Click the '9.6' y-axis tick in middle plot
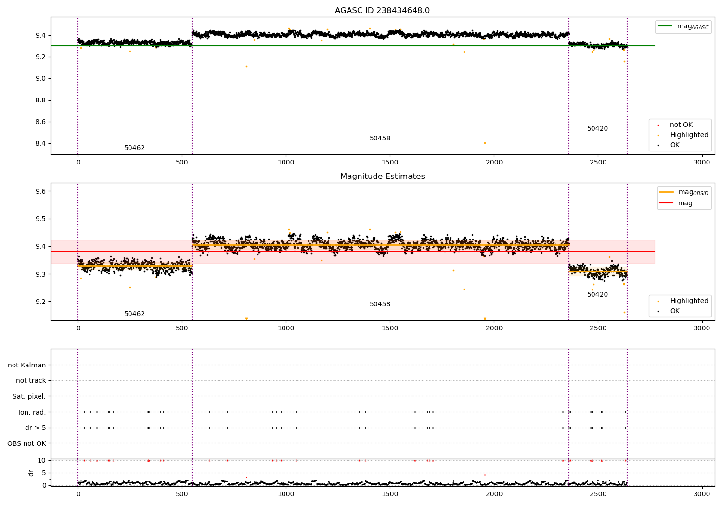 (x=40, y=191)
